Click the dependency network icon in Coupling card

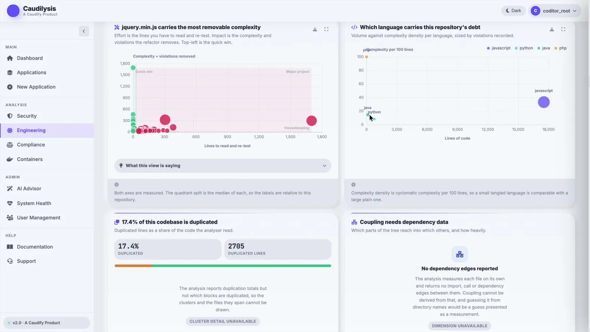pyautogui.click(x=459, y=254)
